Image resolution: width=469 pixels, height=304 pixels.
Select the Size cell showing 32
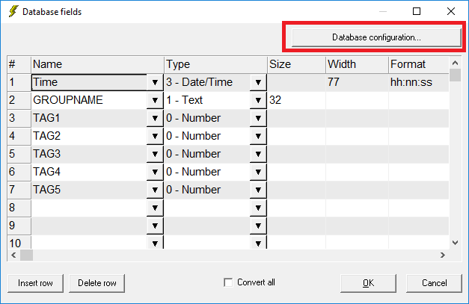coord(296,100)
